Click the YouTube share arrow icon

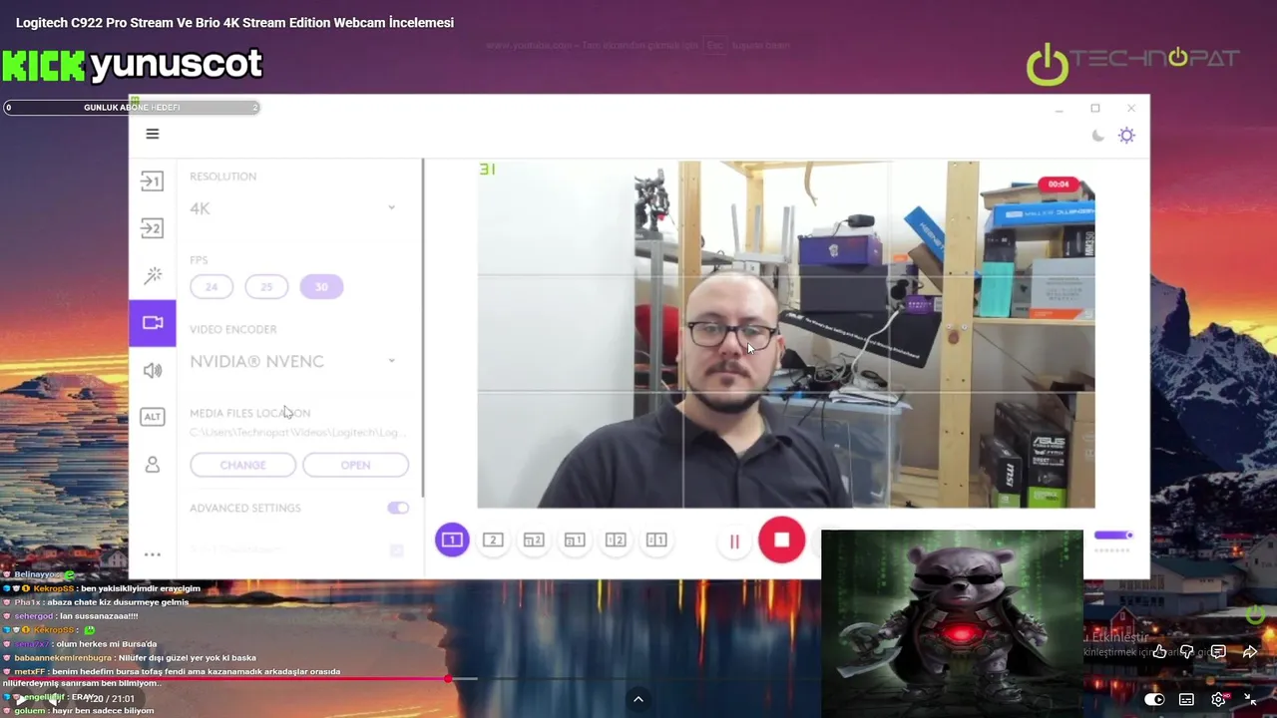[1249, 652]
